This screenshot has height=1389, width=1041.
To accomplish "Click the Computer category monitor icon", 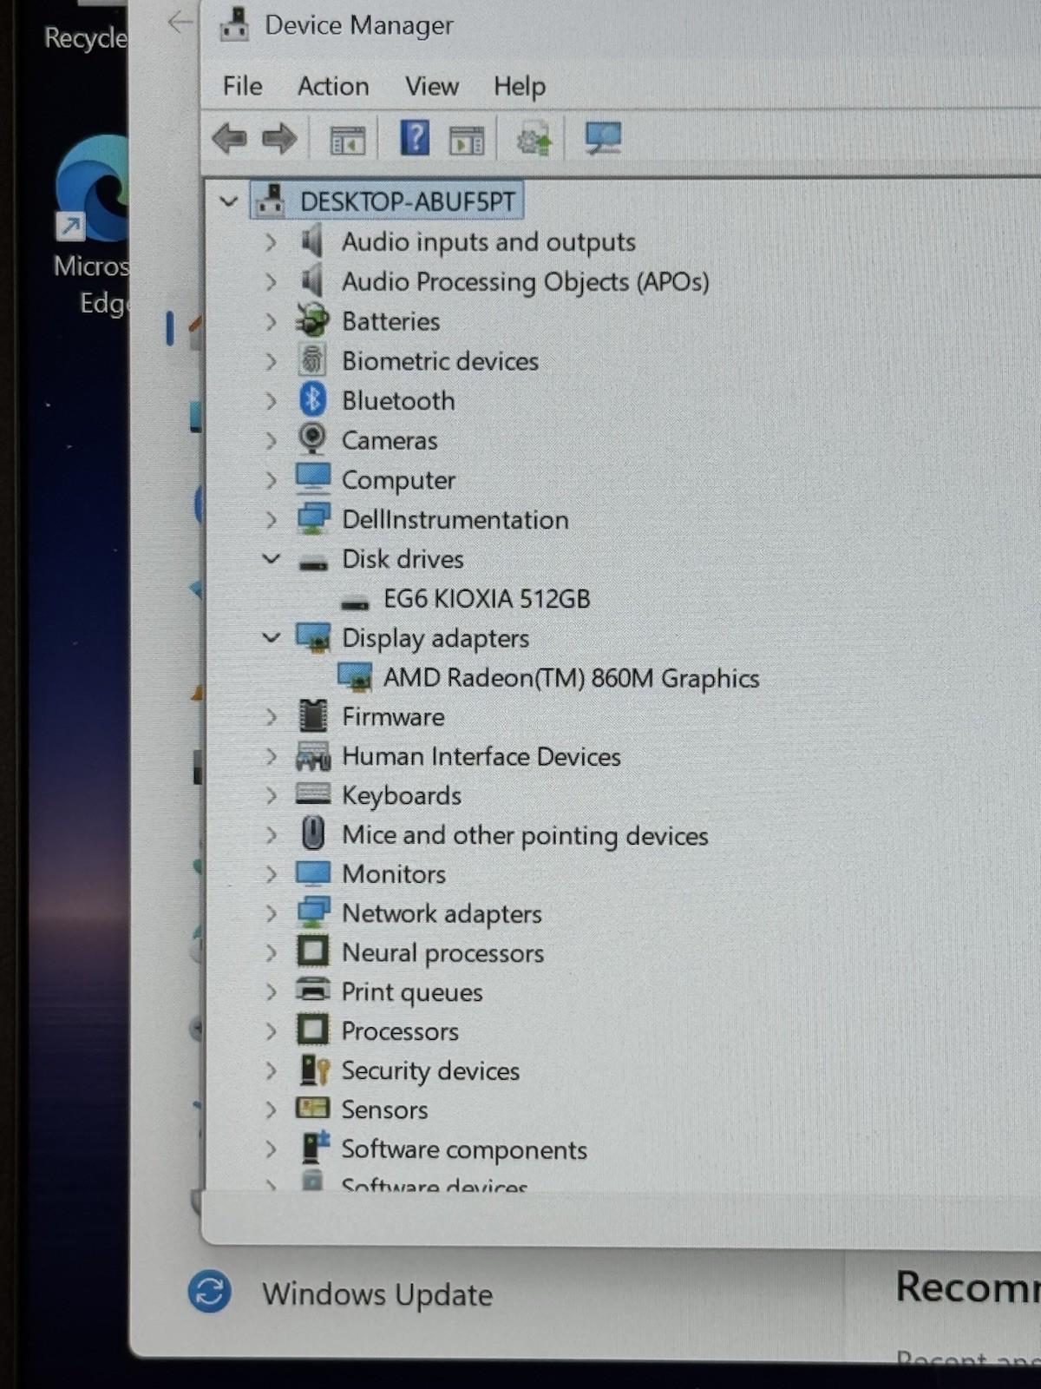I will [313, 478].
